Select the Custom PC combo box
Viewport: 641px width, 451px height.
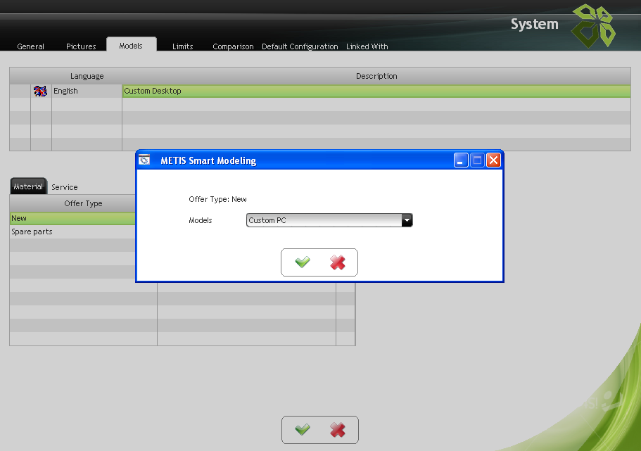(x=323, y=220)
